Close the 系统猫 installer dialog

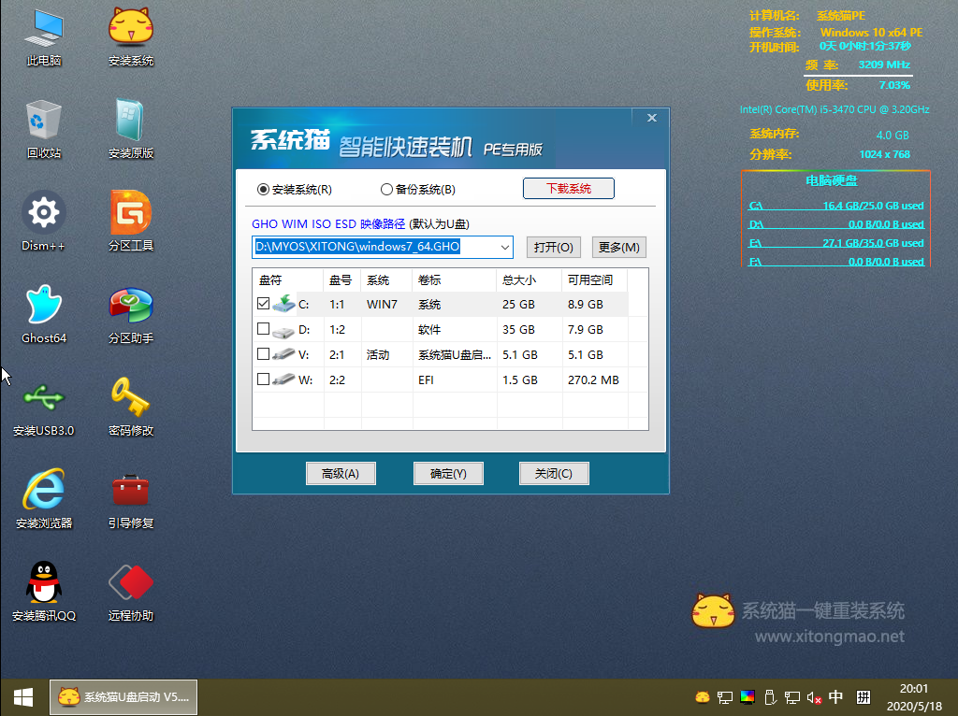point(652,118)
